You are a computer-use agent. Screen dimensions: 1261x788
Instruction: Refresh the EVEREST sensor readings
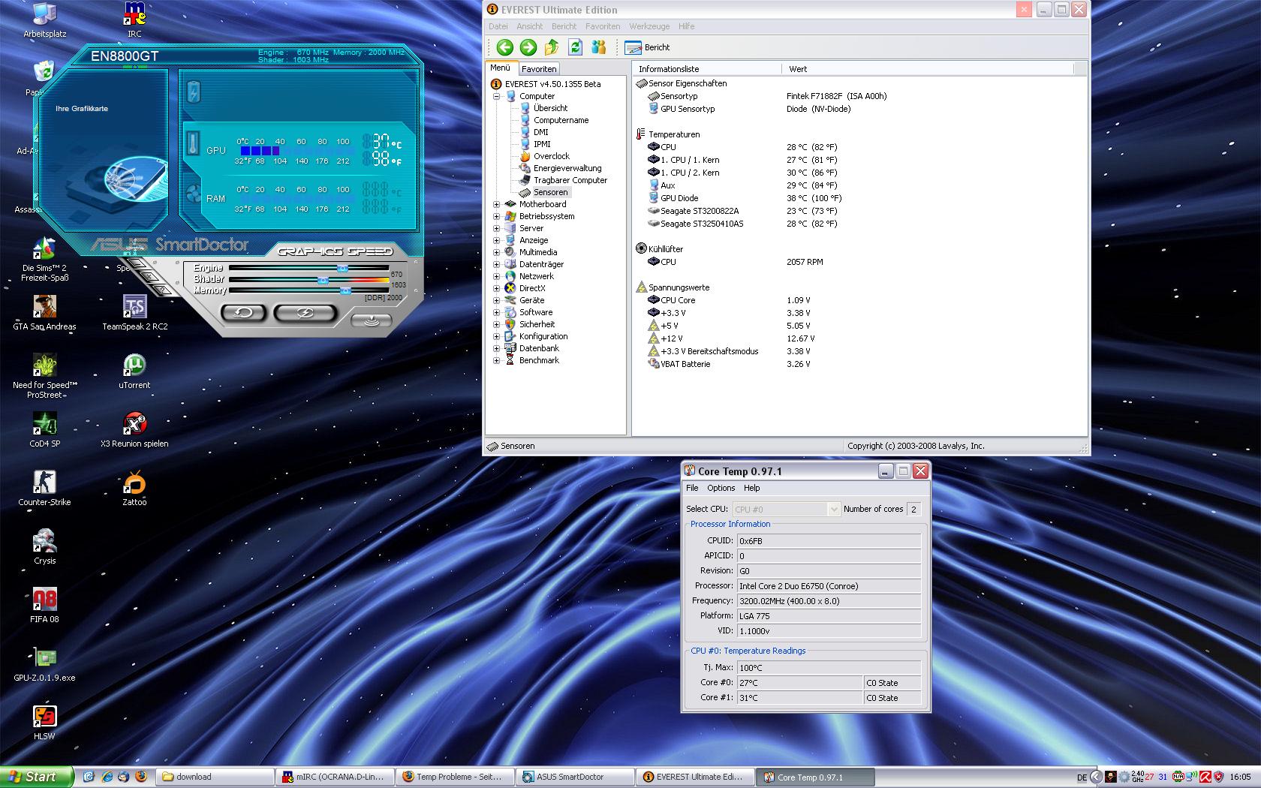click(x=575, y=47)
